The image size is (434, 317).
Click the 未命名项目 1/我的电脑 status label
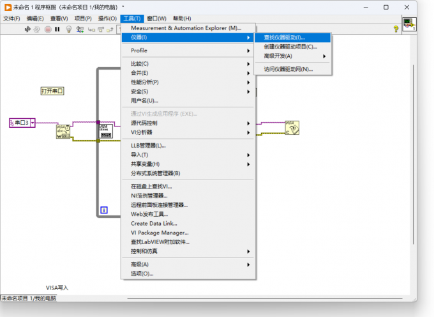pos(29,298)
